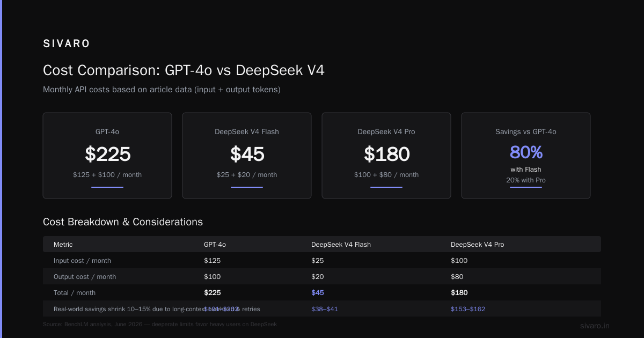Click the bold $225 total in the table
Viewport: 644px width, 338px height.
point(212,292)
